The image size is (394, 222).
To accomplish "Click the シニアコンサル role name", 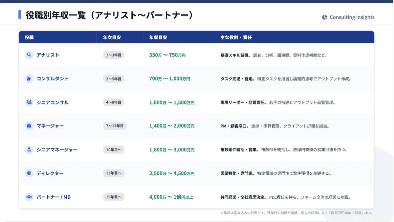I will pos(53,102).
